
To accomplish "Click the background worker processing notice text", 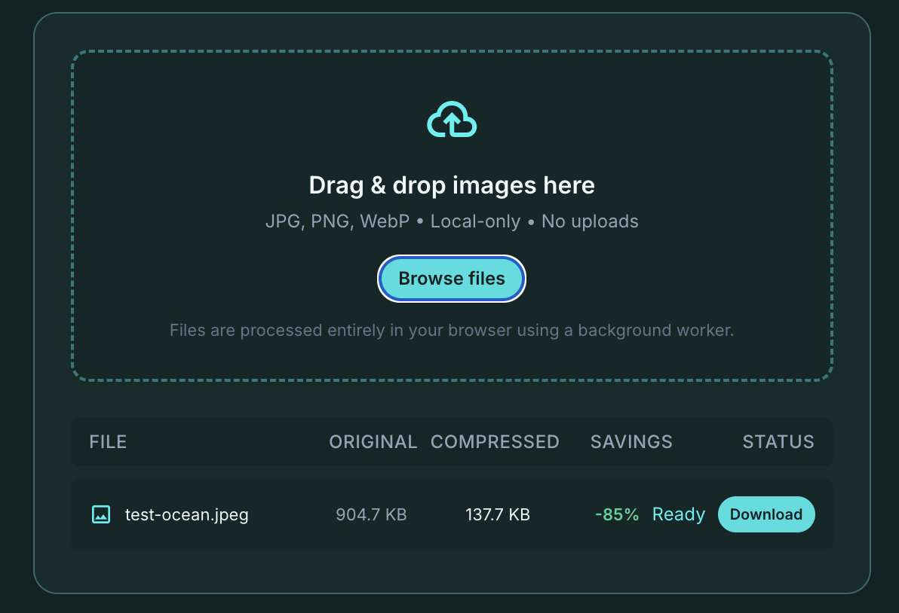I will click(451, 330).
